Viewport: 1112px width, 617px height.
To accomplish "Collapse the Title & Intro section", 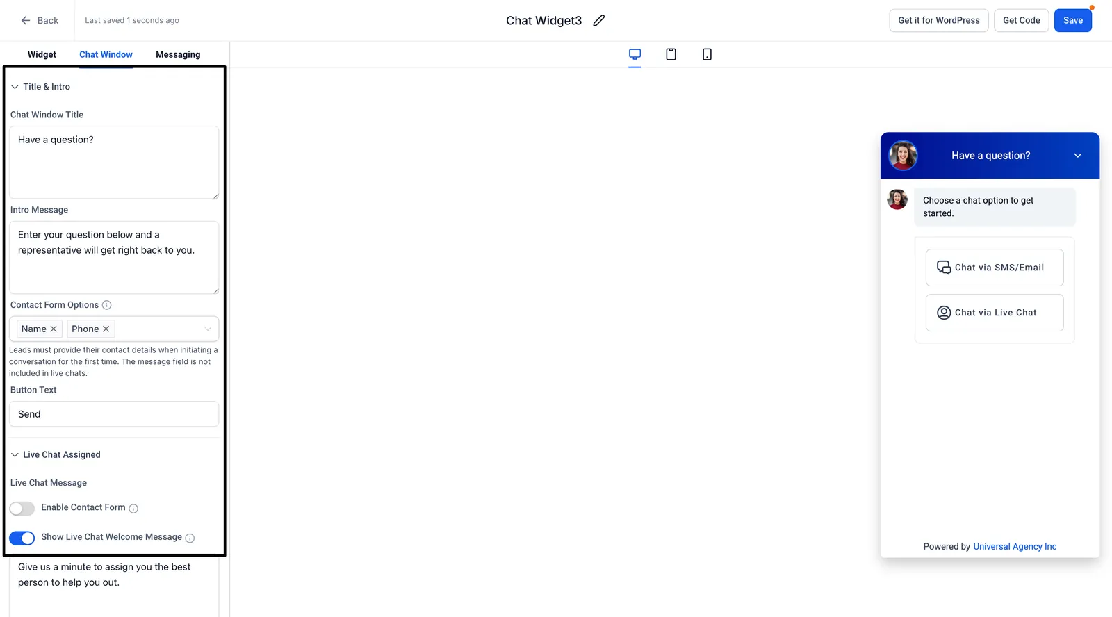I will pos(15,87).
